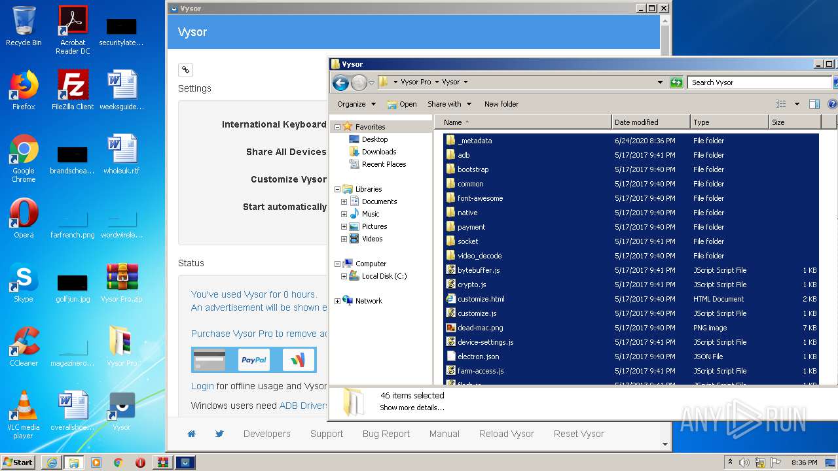Click Vysor window vertical scrollbar down arrow
The image size is (838, 471).
click(665, 444)
